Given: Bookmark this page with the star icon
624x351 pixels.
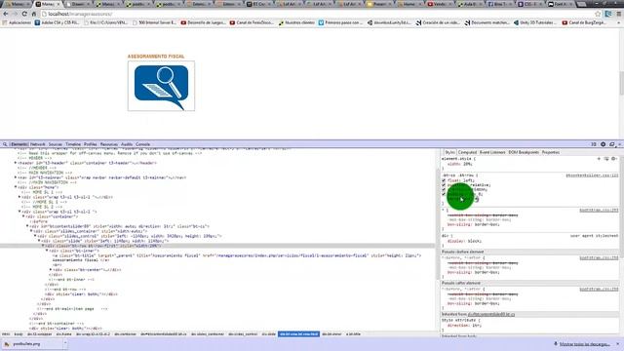Looking at the screenshot, I should [598, 14].
